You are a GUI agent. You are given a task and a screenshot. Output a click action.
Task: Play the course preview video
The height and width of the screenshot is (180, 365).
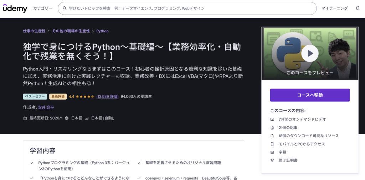309,53
